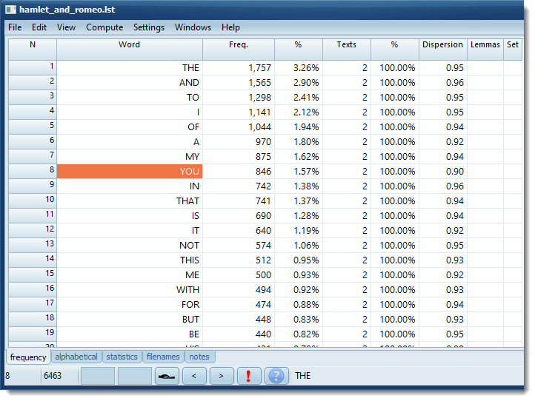Open the Settings menu
The image size is (535, 401).
[149, 27]
